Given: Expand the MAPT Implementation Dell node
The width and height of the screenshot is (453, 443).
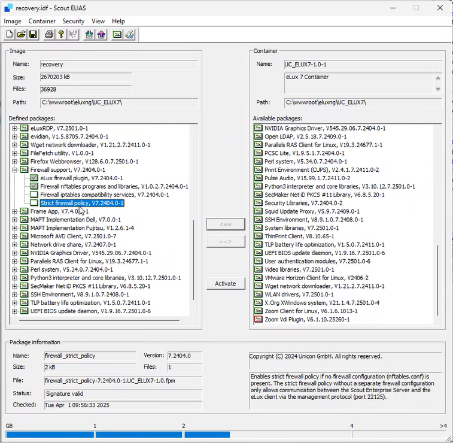Looking at the screenshot, I should coord(14,220).
